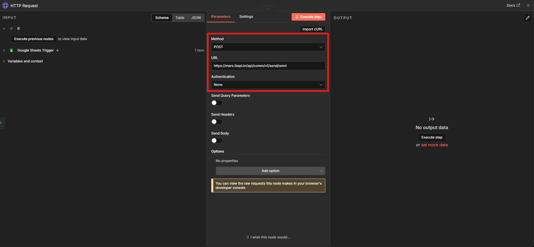Click into the URL input field
This screenshot has width=534, height=247.
point(268,66)
